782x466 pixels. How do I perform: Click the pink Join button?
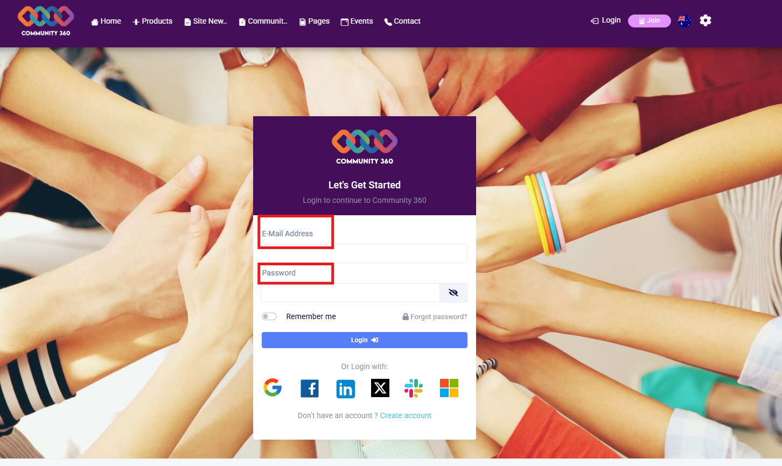pyautogui.click(x=650, y=20)
